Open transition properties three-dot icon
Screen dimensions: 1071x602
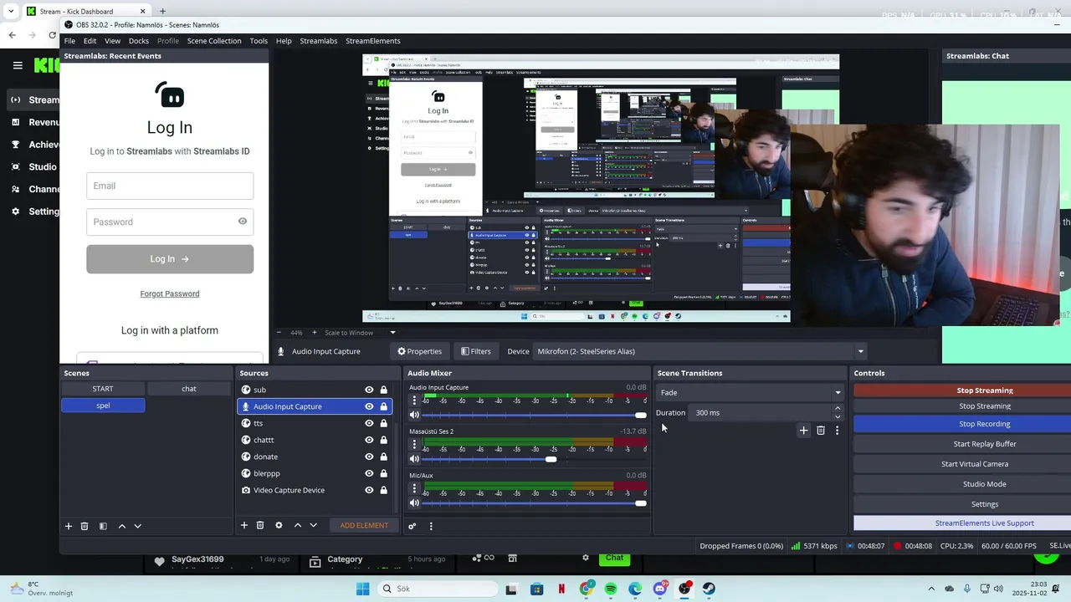tap(837, 431)
